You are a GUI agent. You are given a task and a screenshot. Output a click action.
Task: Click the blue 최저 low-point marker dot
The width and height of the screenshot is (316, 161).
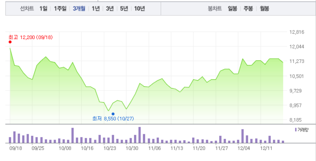[x=113, y=114]
